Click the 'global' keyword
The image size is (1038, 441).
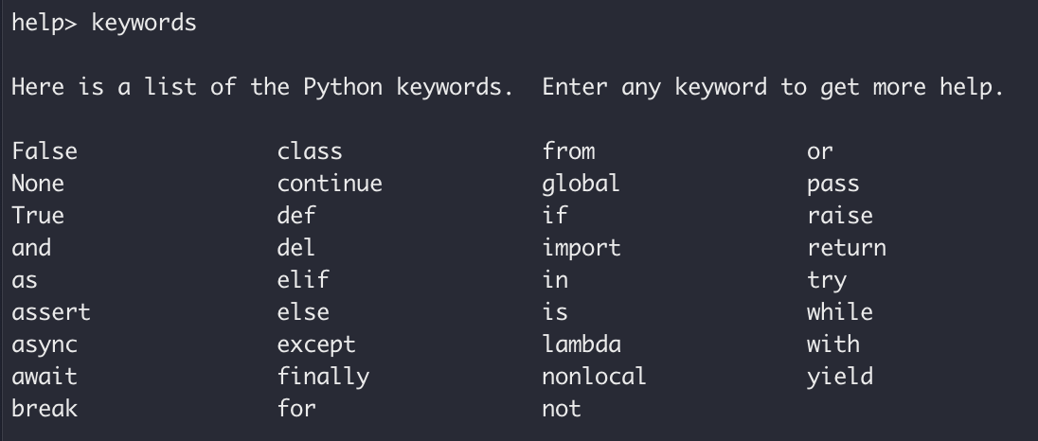581,184
